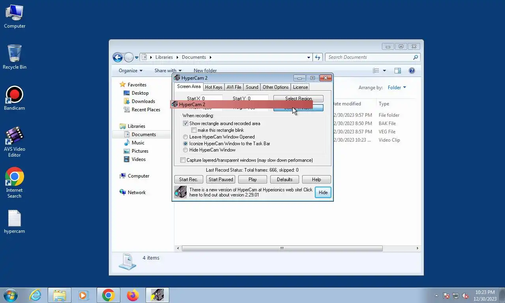Open Explorer help question mark icon
505x303 pixels.
pyautogui.click(x=412, y=71)
